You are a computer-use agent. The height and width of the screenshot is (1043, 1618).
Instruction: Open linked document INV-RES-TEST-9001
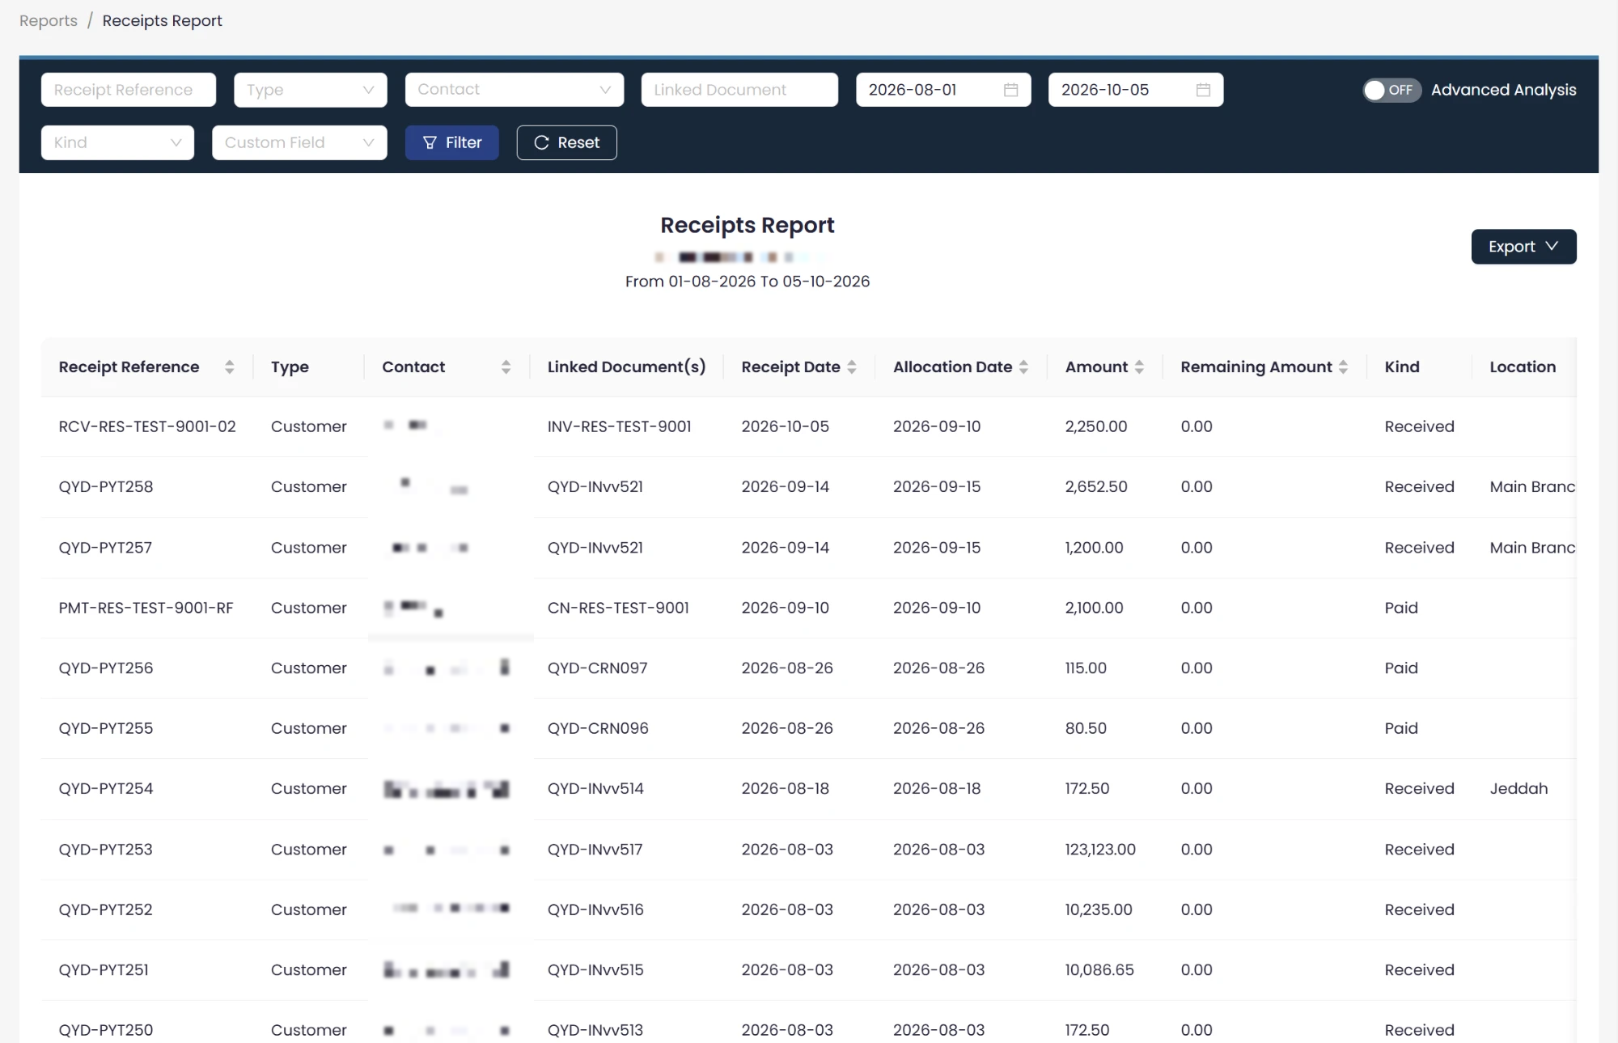[x=620, y=426]
